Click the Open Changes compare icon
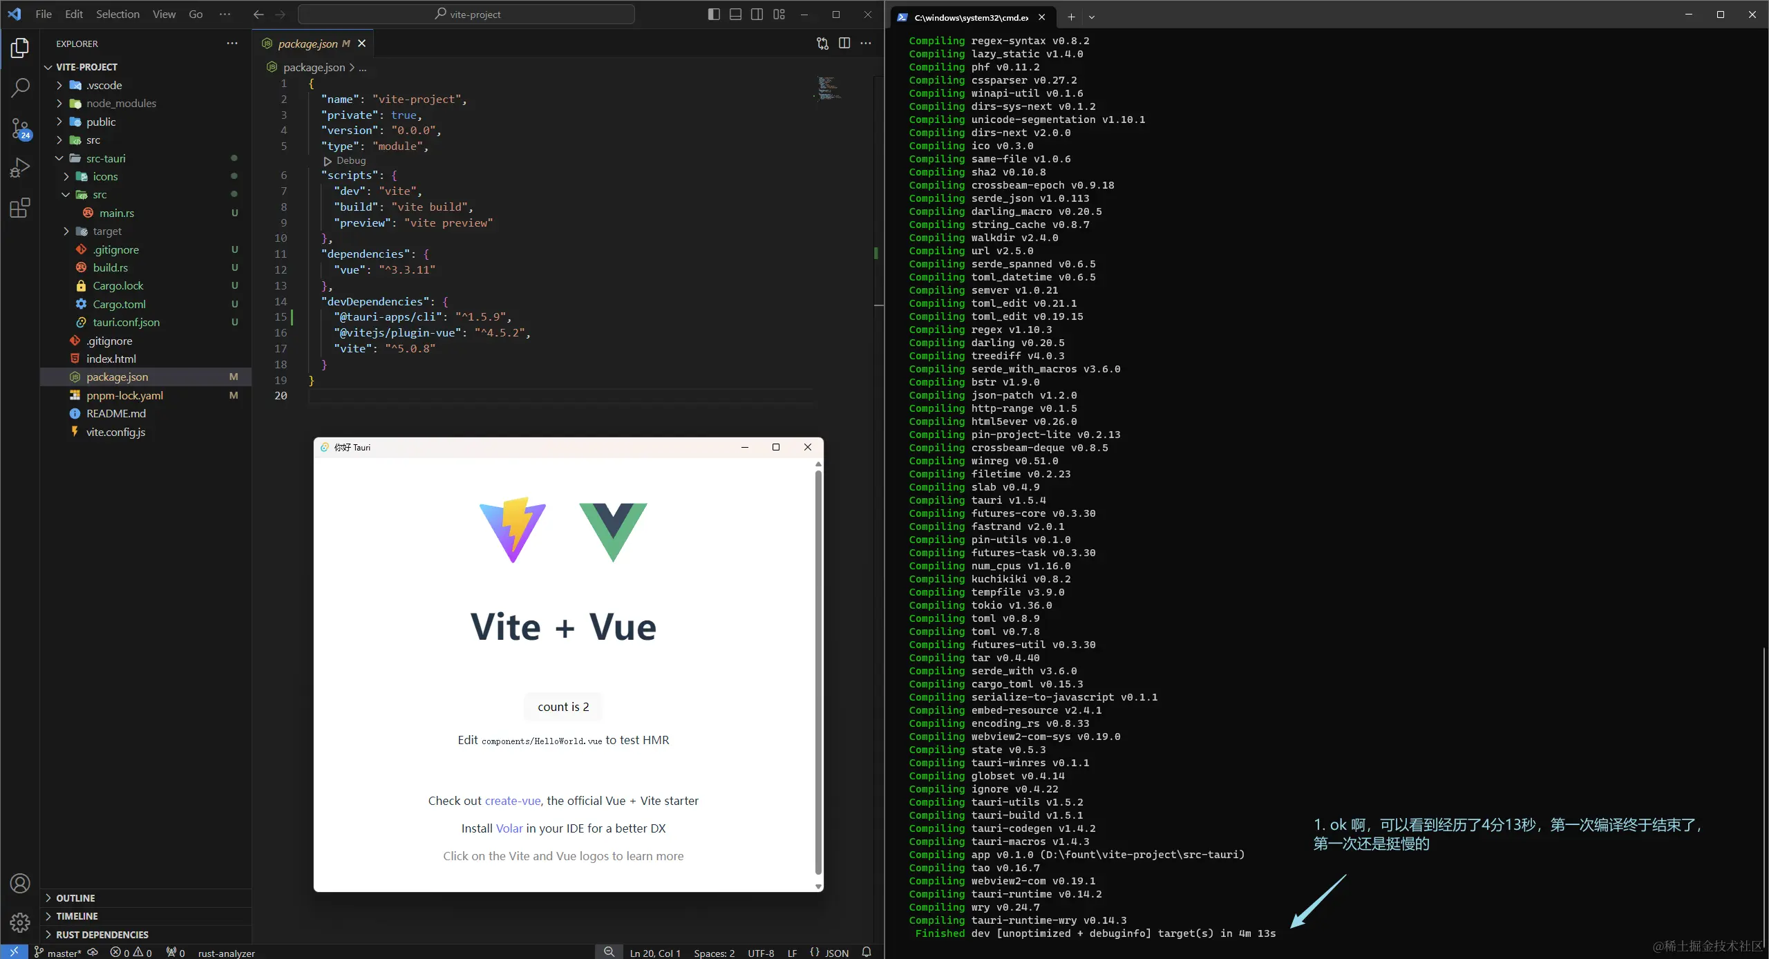This screenshot has height=959, width=1769. [822, 44]
